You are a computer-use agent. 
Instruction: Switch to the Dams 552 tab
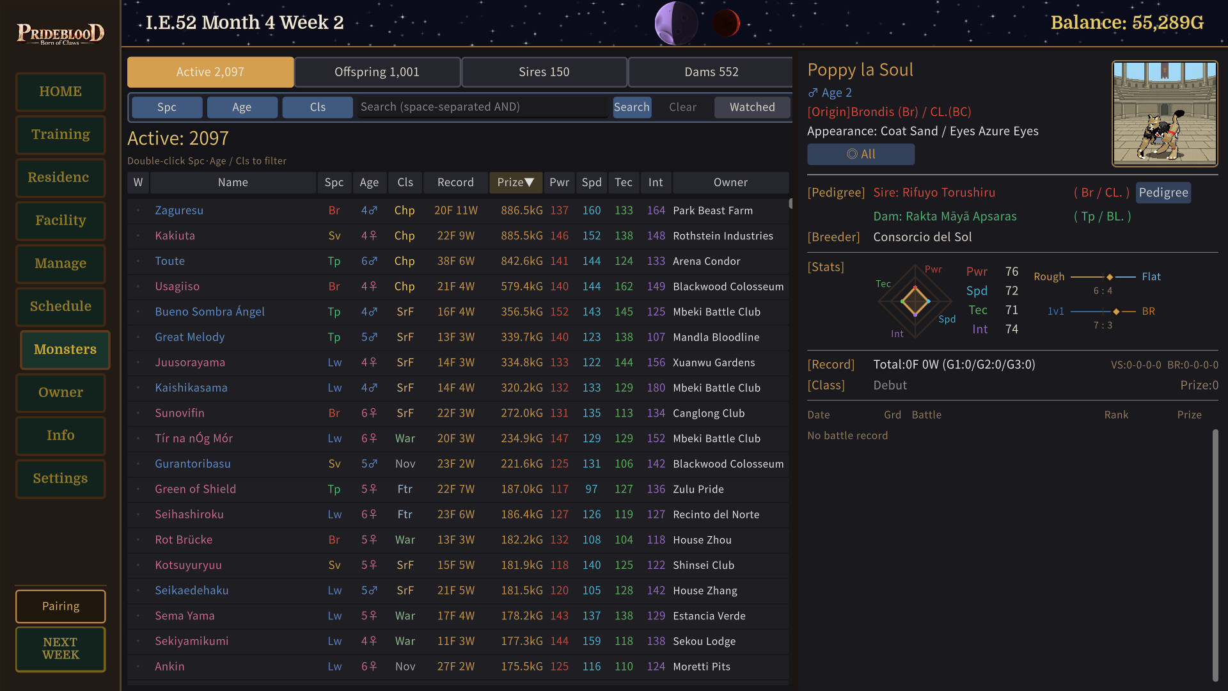[x=711, y=72]
